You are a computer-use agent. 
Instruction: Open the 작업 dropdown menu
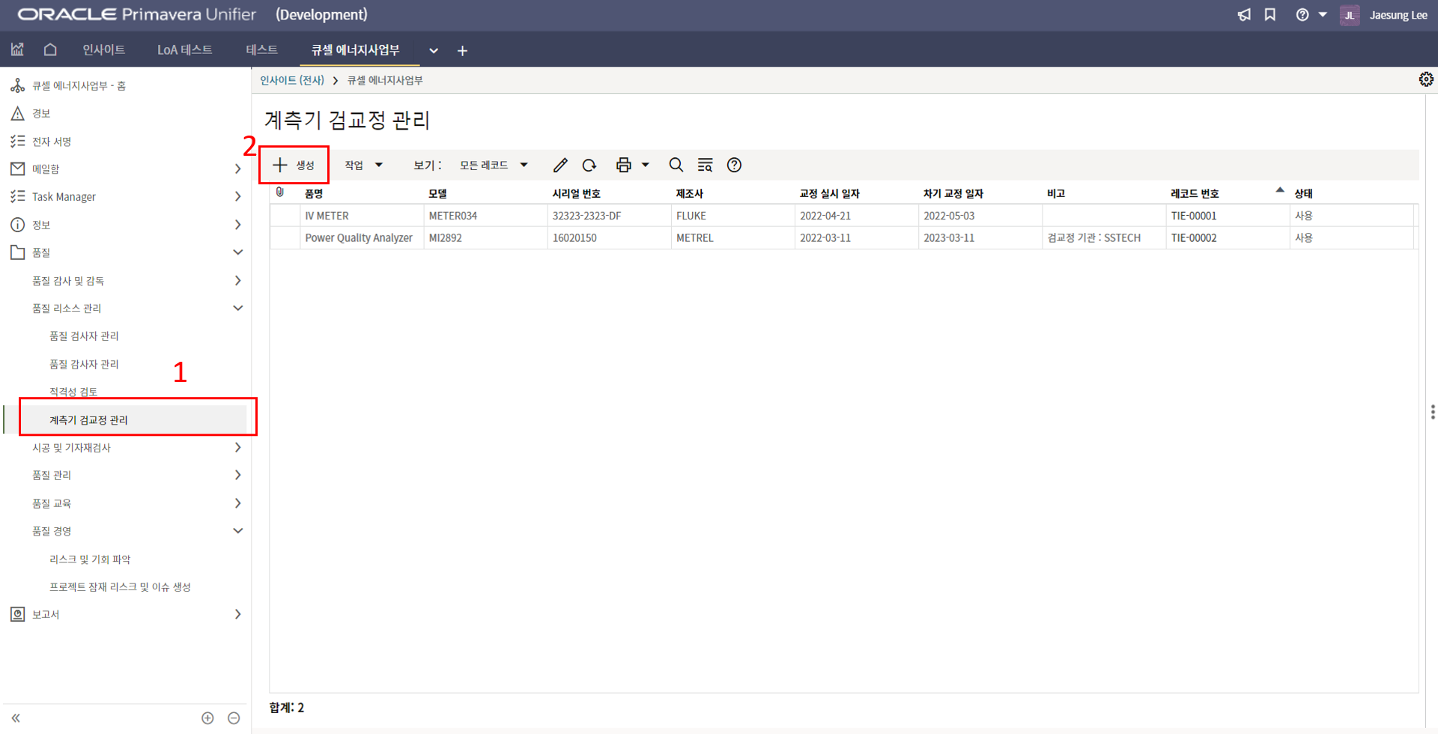[x=363, y=166]
